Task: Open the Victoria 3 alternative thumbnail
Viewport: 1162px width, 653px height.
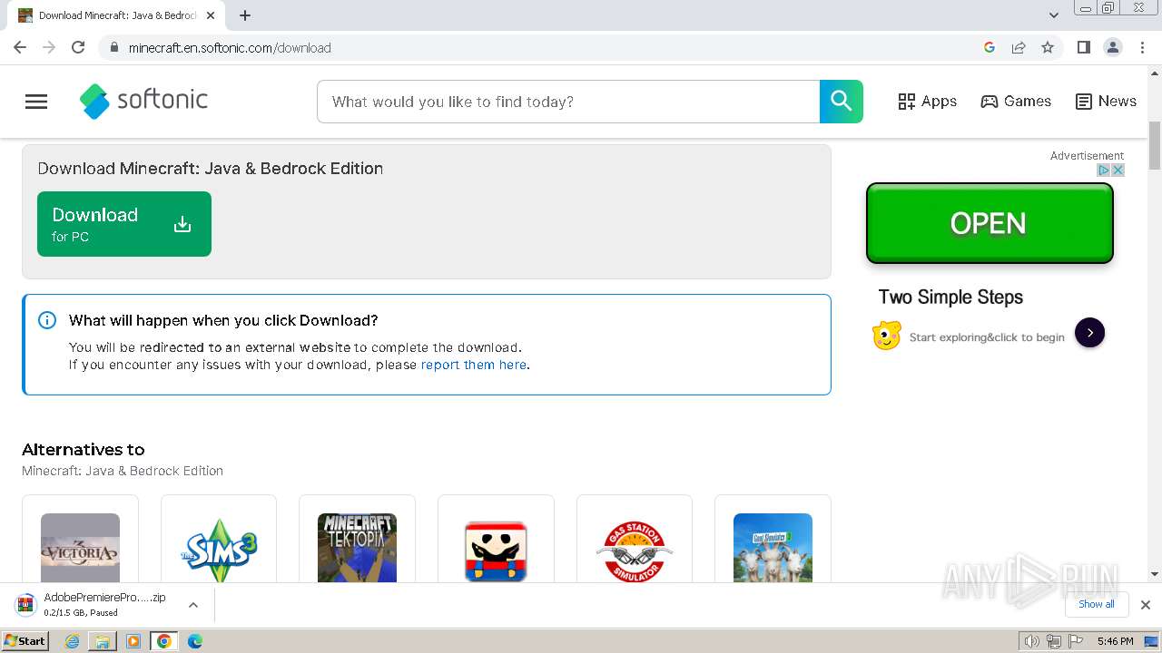Action: [x=80, y=548]
